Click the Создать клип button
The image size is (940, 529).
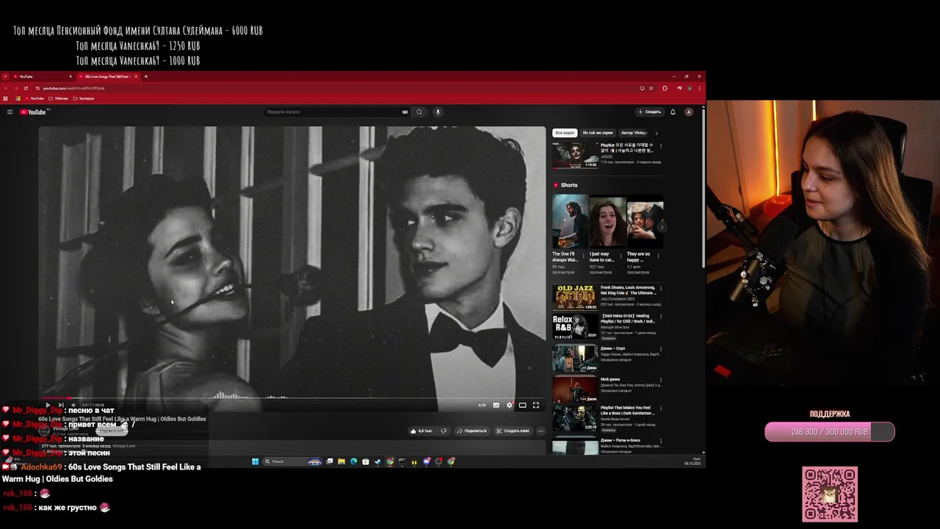513,431
